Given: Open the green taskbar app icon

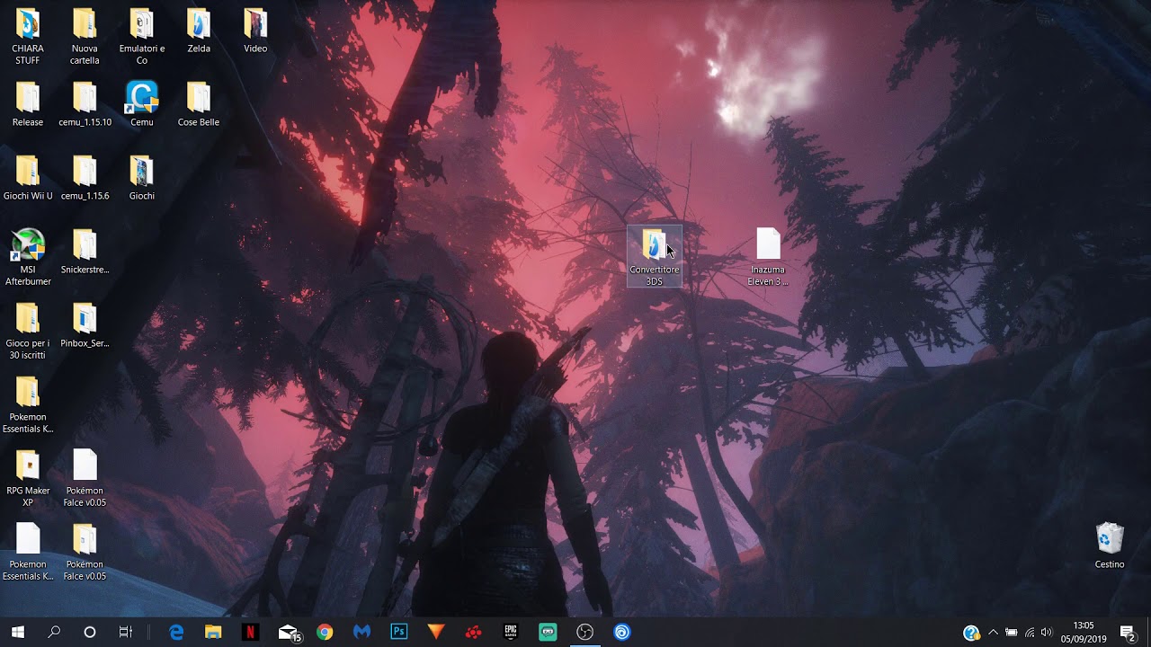Looking at the screenshot, I should [x=548, y=632].
